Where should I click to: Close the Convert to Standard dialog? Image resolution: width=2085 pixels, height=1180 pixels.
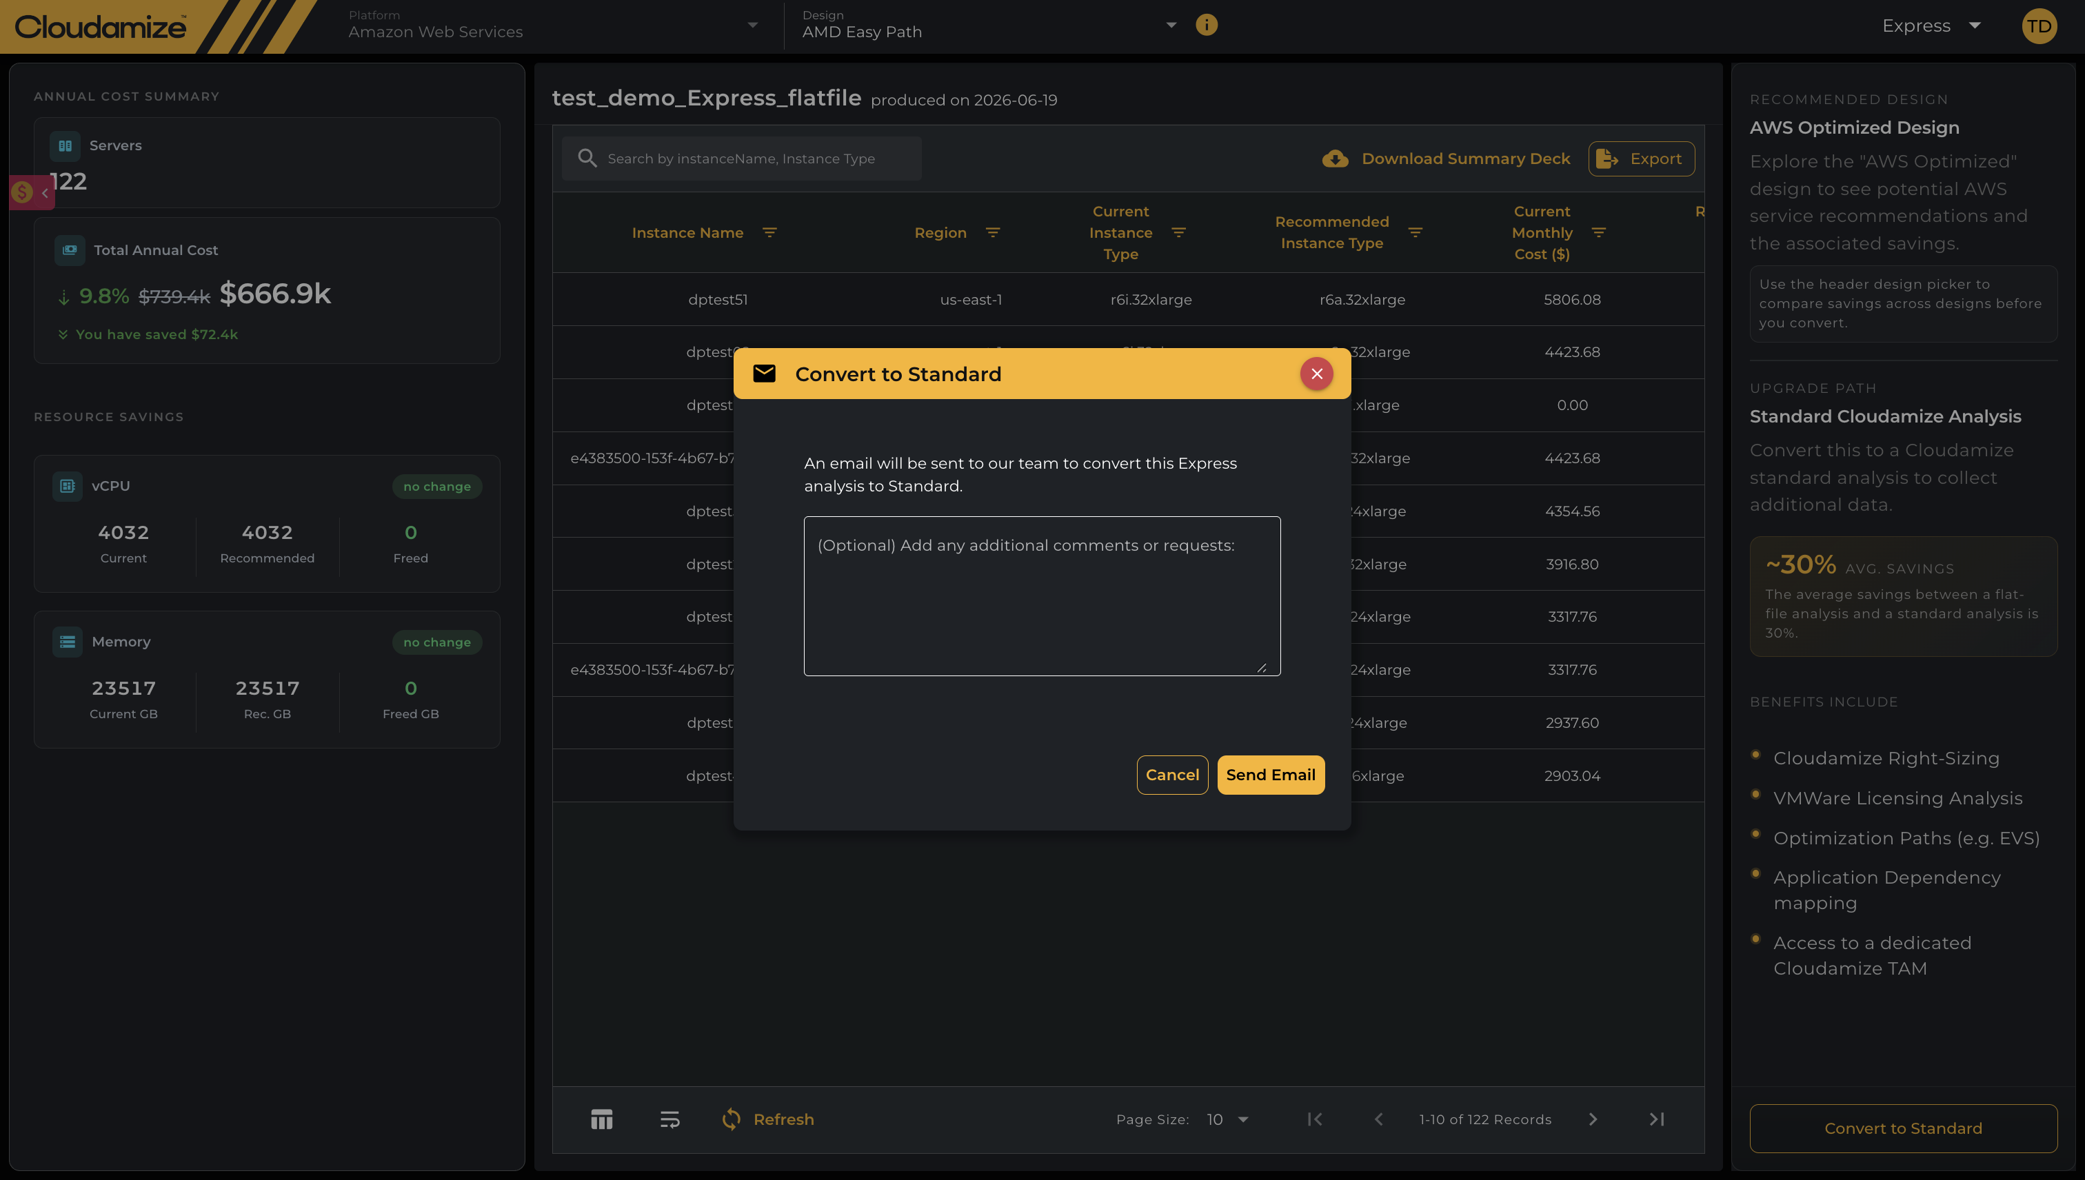[1316, 374]
